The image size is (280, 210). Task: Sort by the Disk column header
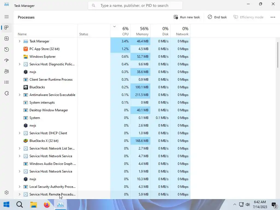160,31
